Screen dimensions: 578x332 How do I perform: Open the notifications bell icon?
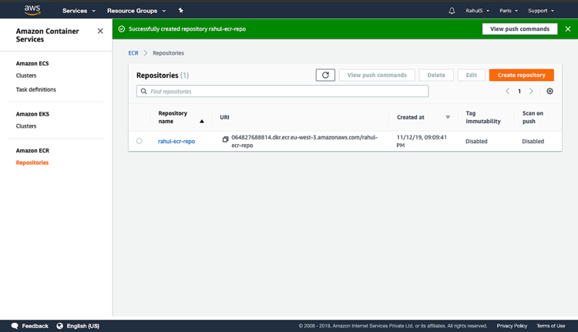pyautogui.click(x=452, y=11)
